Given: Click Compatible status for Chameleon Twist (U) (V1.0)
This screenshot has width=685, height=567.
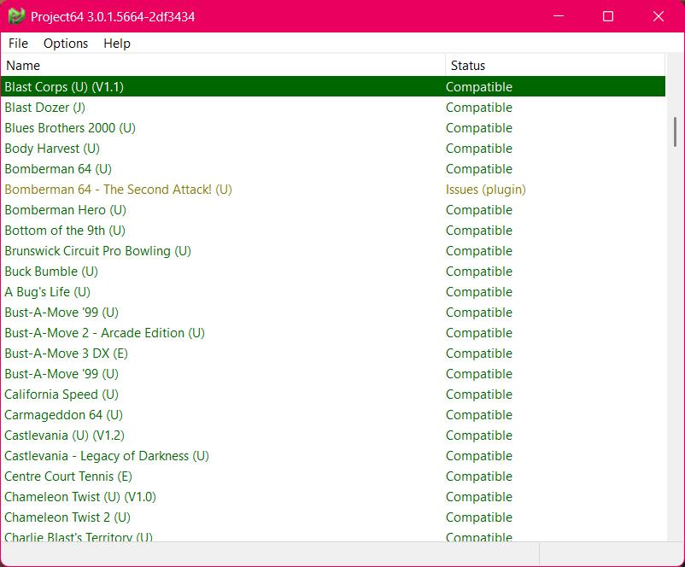Looking at the screenshot, I should pos(479,497).
